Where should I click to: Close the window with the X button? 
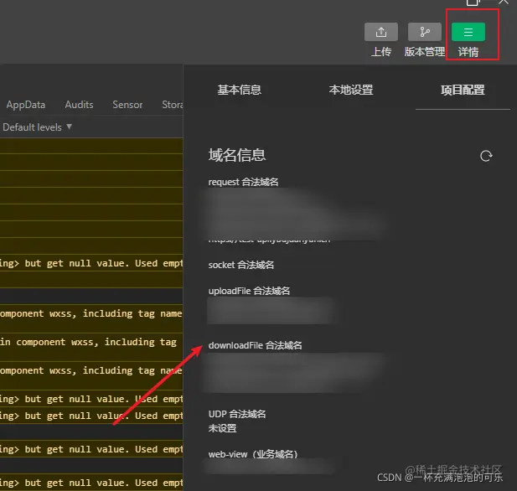(x=503, y=2)
